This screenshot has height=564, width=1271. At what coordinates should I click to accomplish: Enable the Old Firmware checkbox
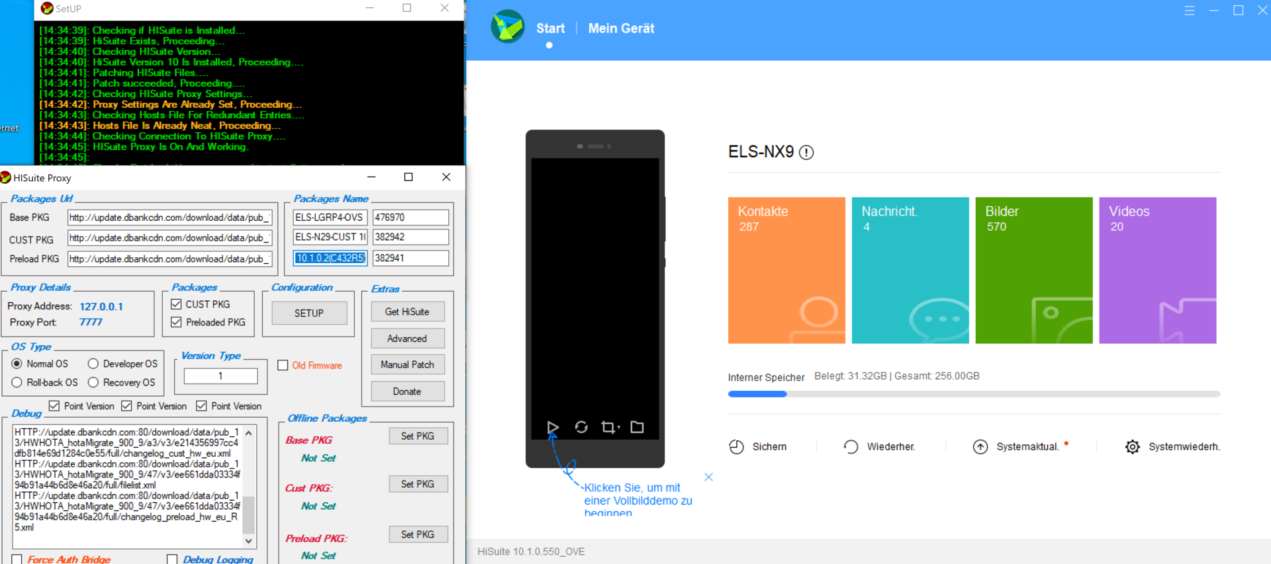283,365
